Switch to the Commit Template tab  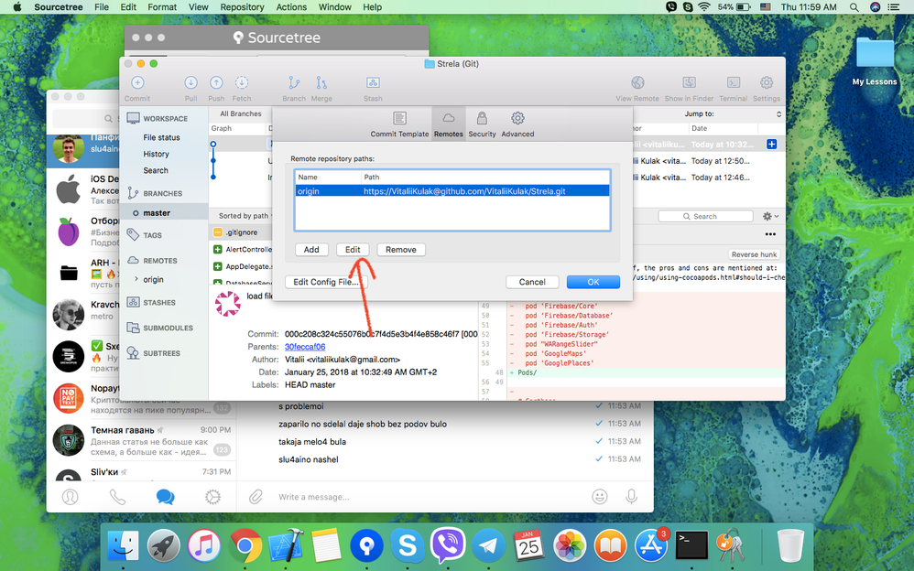pyautogui.click(x=399, y=124)
